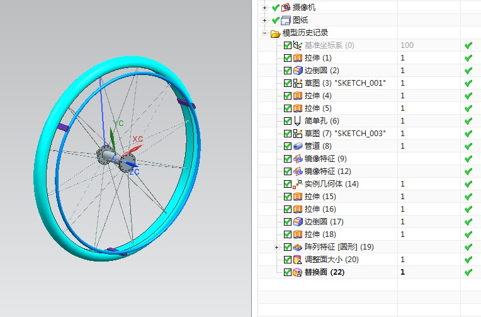Suppress 镜像特征 (9) with its checkbox
Screen dimensions: 481x317
[288, 159]
